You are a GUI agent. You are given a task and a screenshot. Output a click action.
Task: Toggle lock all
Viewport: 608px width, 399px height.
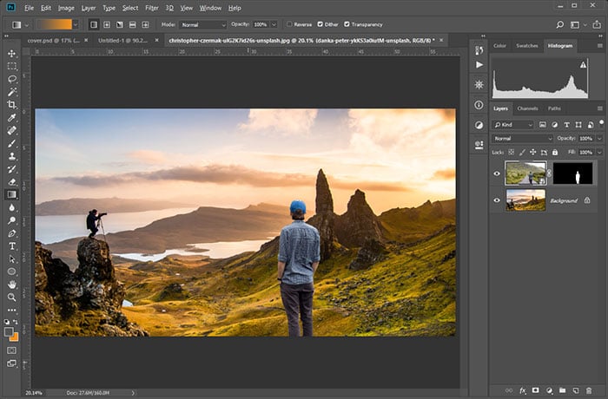pos(555,153)
